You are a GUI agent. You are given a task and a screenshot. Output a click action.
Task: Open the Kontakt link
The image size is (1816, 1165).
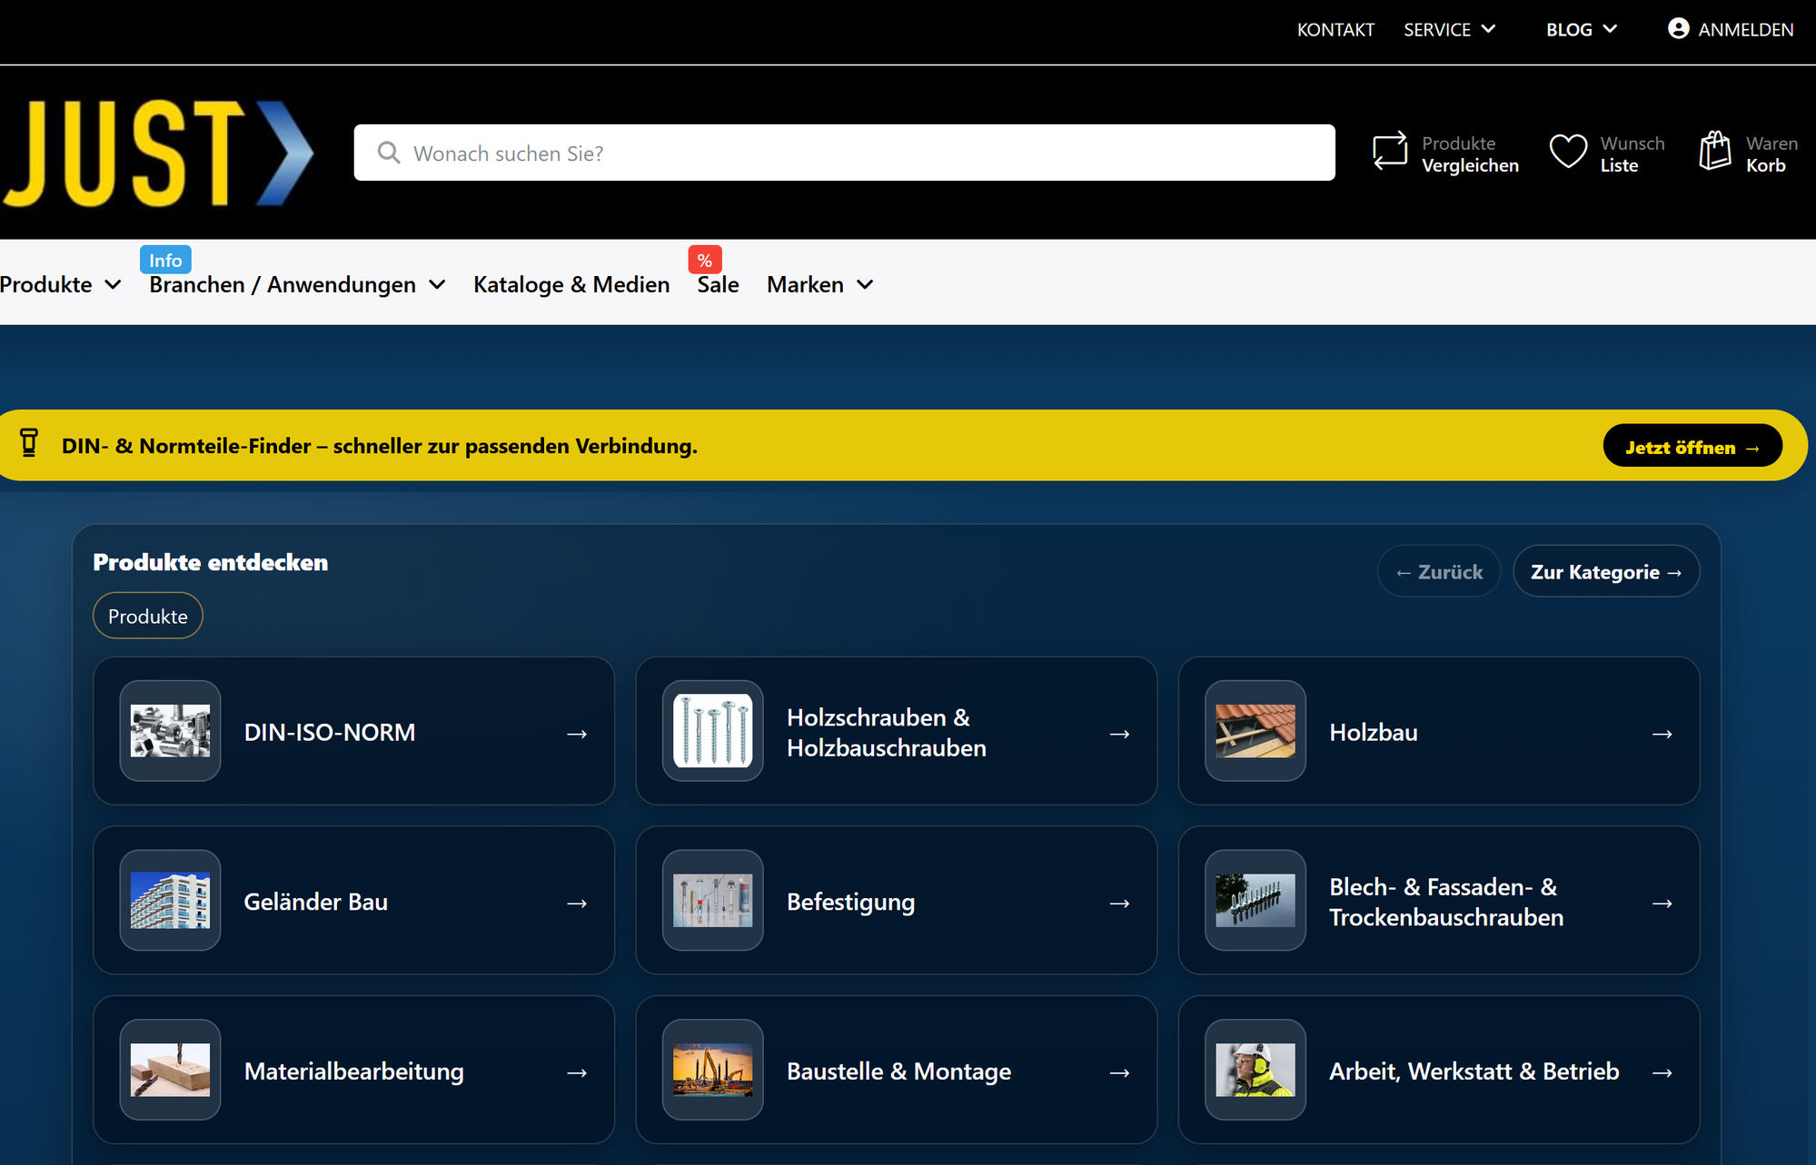click(1335, 30)
